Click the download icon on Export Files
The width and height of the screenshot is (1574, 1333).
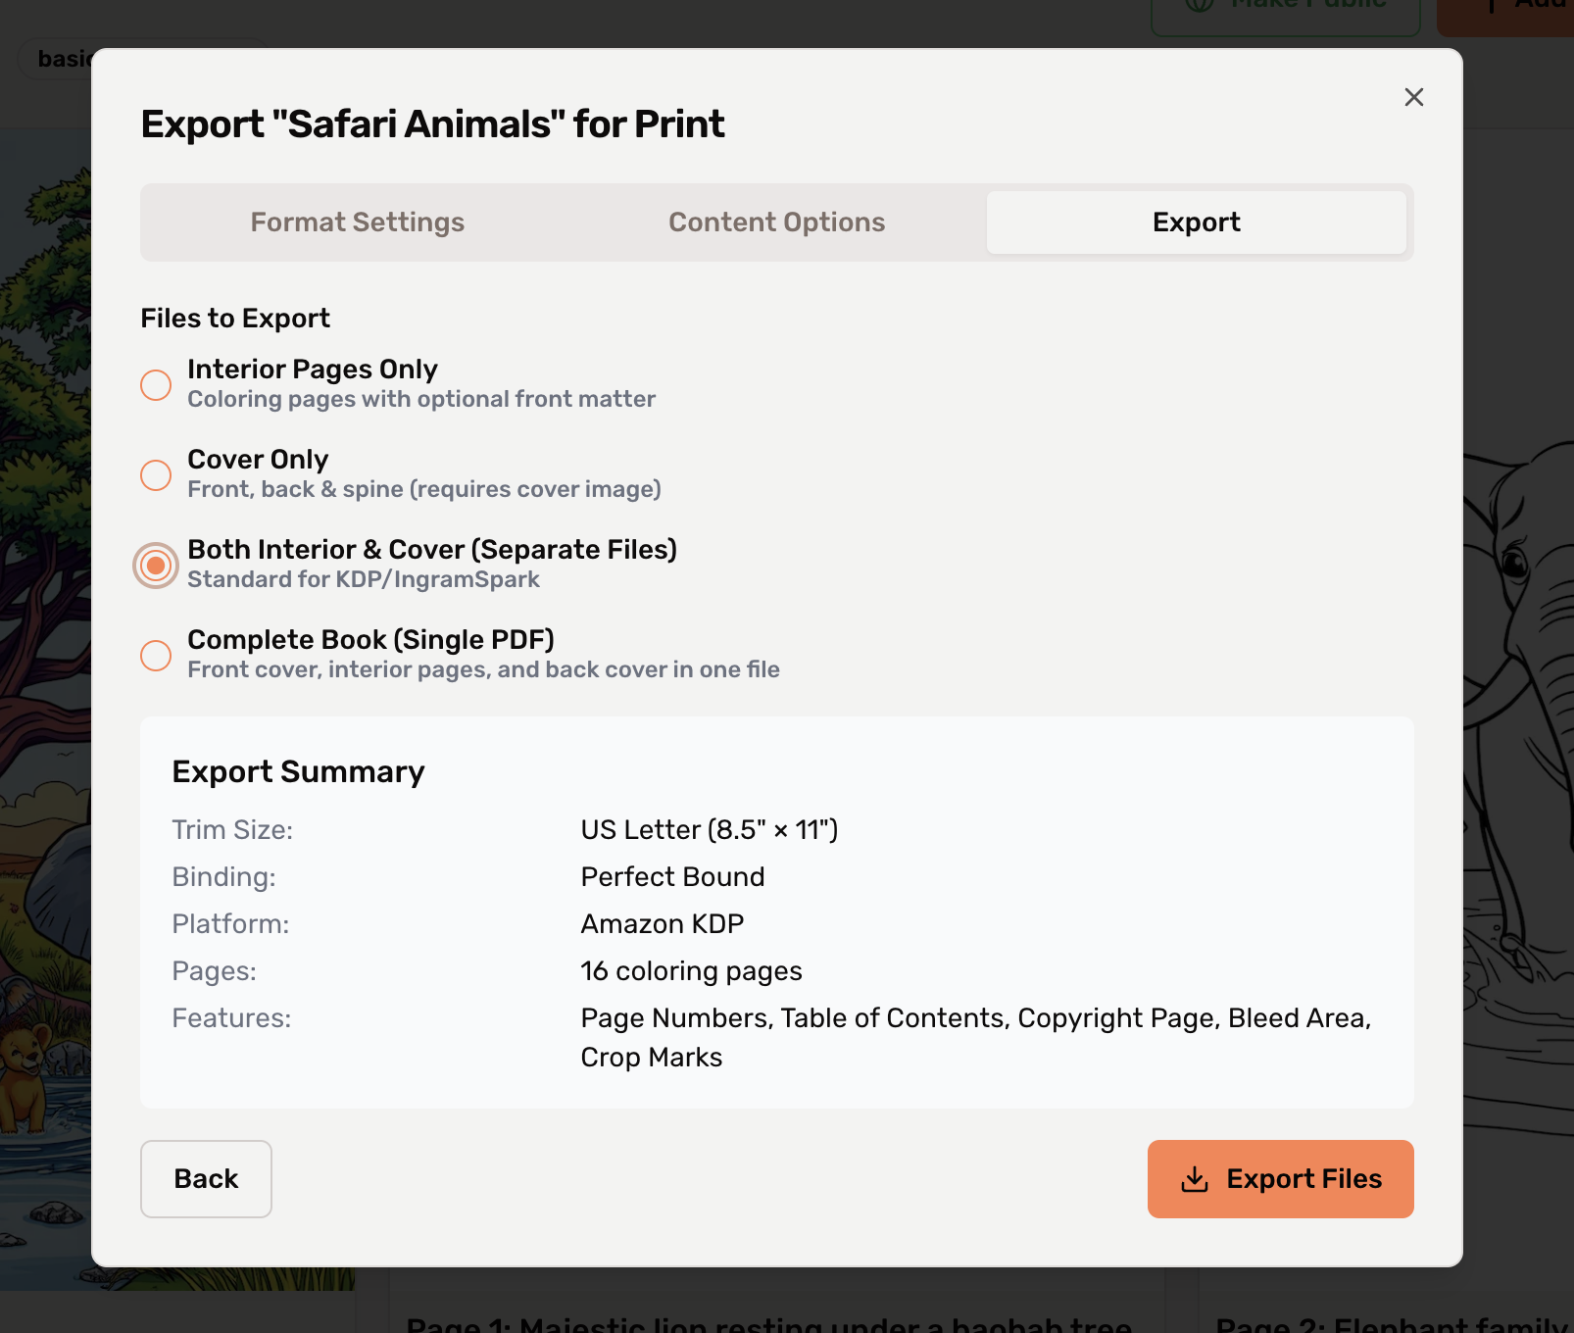(1195, 1179)
